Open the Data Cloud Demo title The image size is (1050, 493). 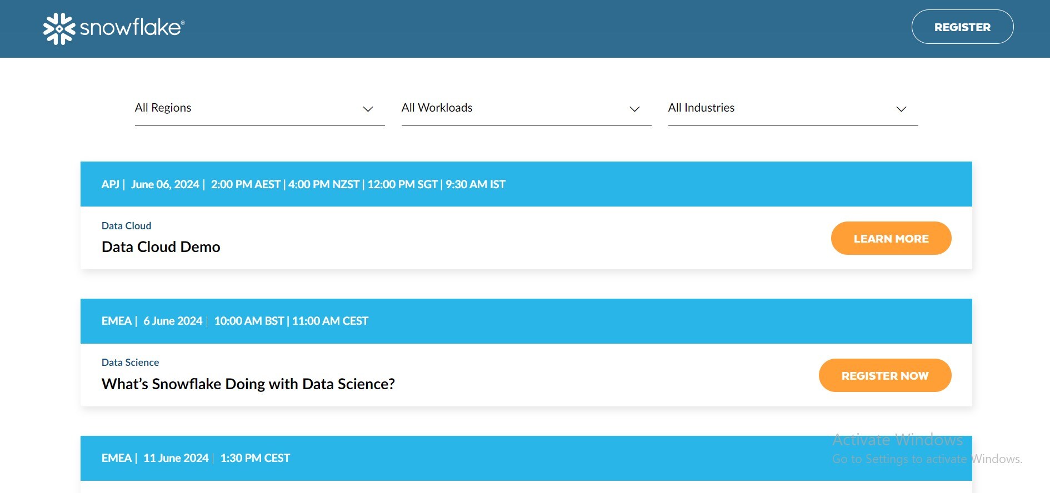click(x=161, y=247)
